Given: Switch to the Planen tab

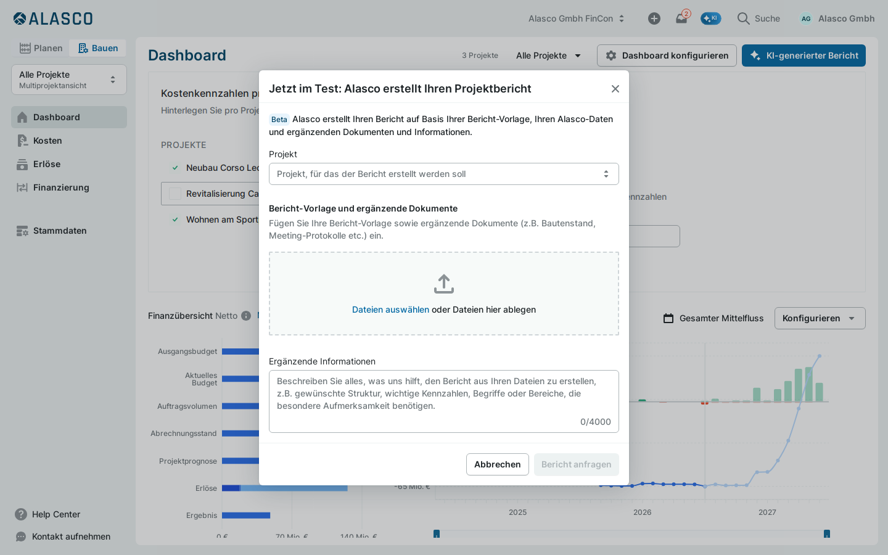Looking at the screenshot, I should click(41, 48).
